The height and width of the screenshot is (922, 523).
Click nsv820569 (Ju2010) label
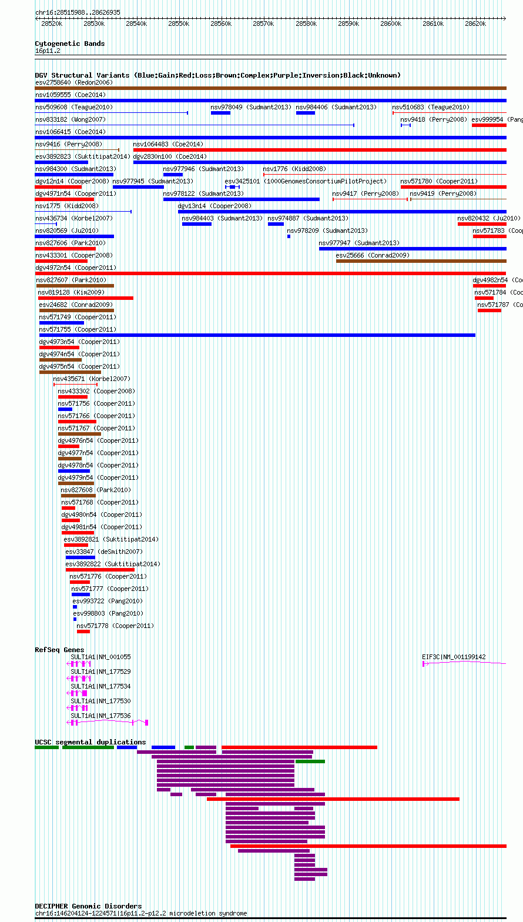point(67,230)
